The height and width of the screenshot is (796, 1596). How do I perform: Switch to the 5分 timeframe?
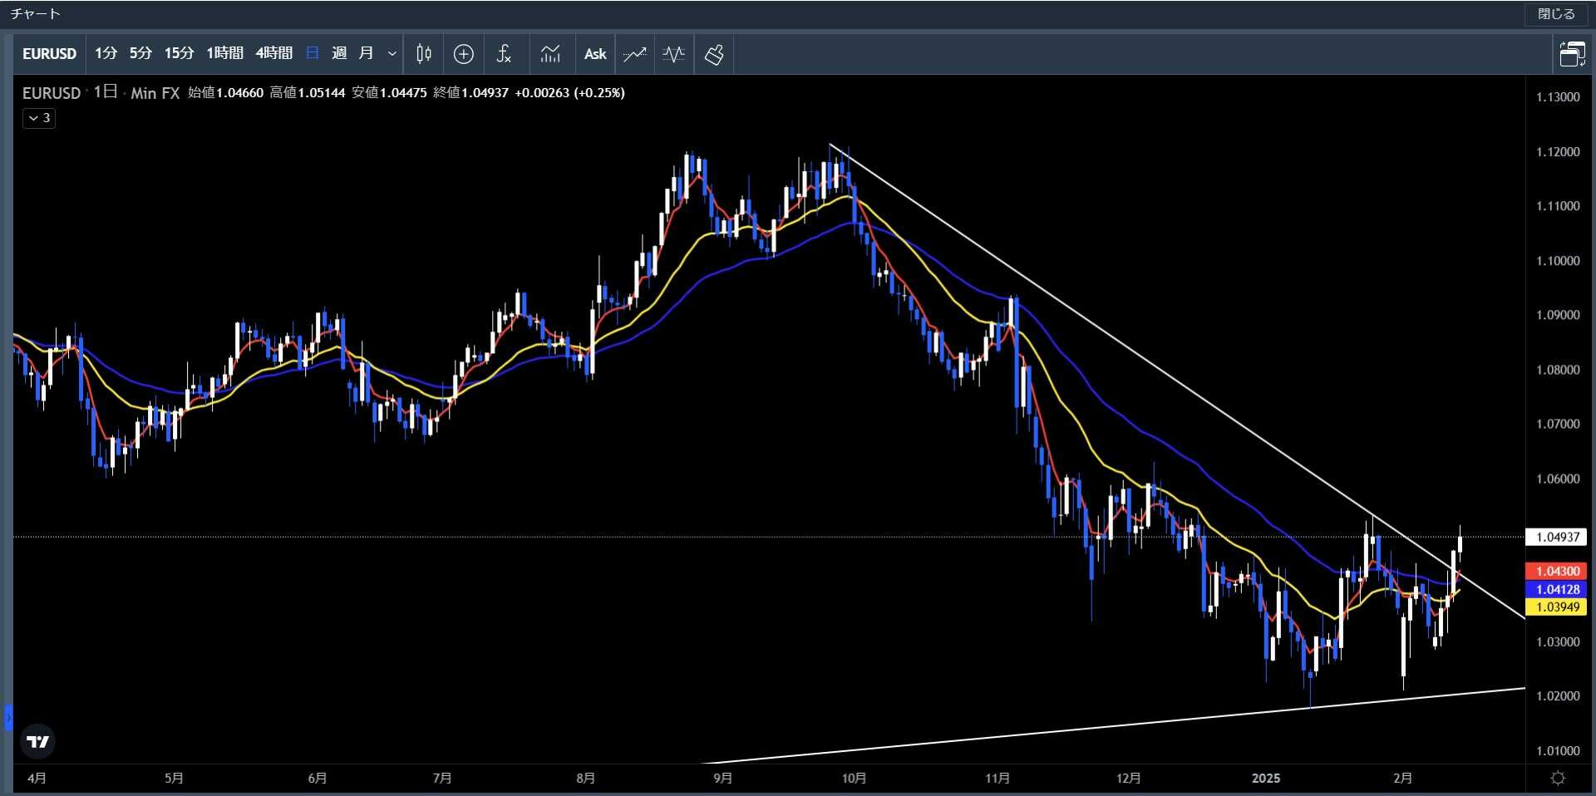140,53
